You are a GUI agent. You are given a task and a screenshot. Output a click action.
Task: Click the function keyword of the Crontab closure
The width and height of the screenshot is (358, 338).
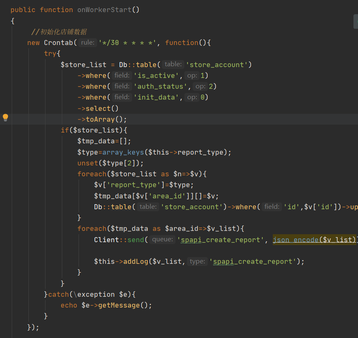182,43
